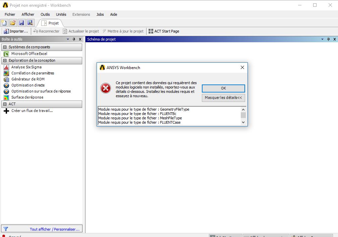Viewport: 338px width, 237px height.
Task: Pin the Boîte à outils panel
Action: [74, 39]
